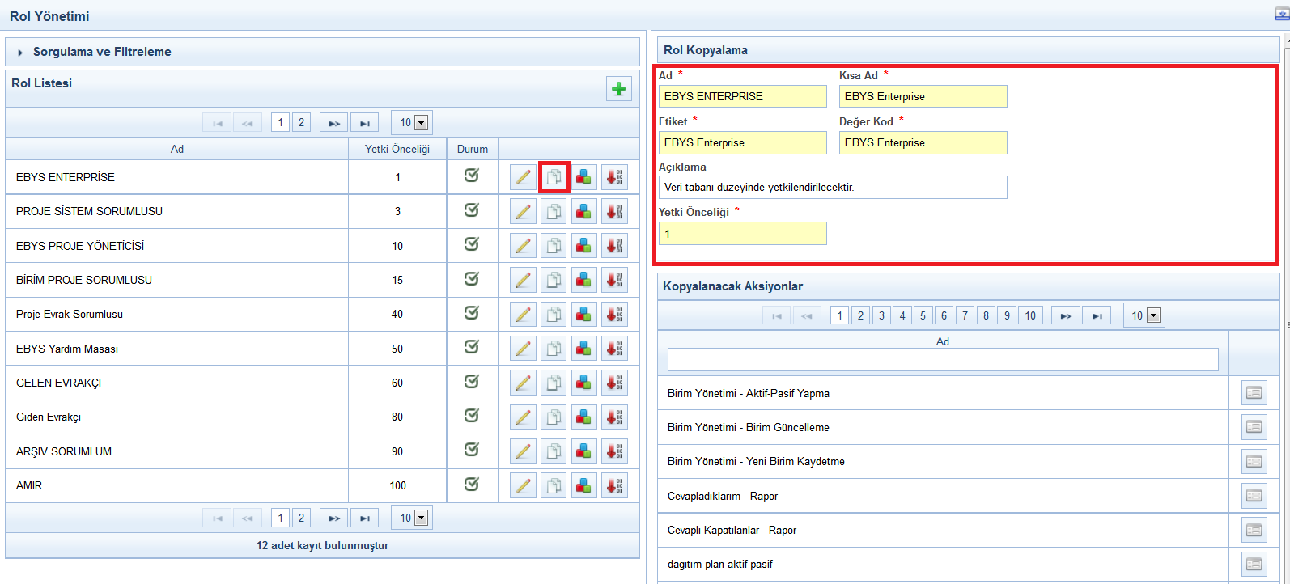Select the GELEN EVRAKÇI role name
The width and height of the screenshot is (1290, 584).
(58, 383)
